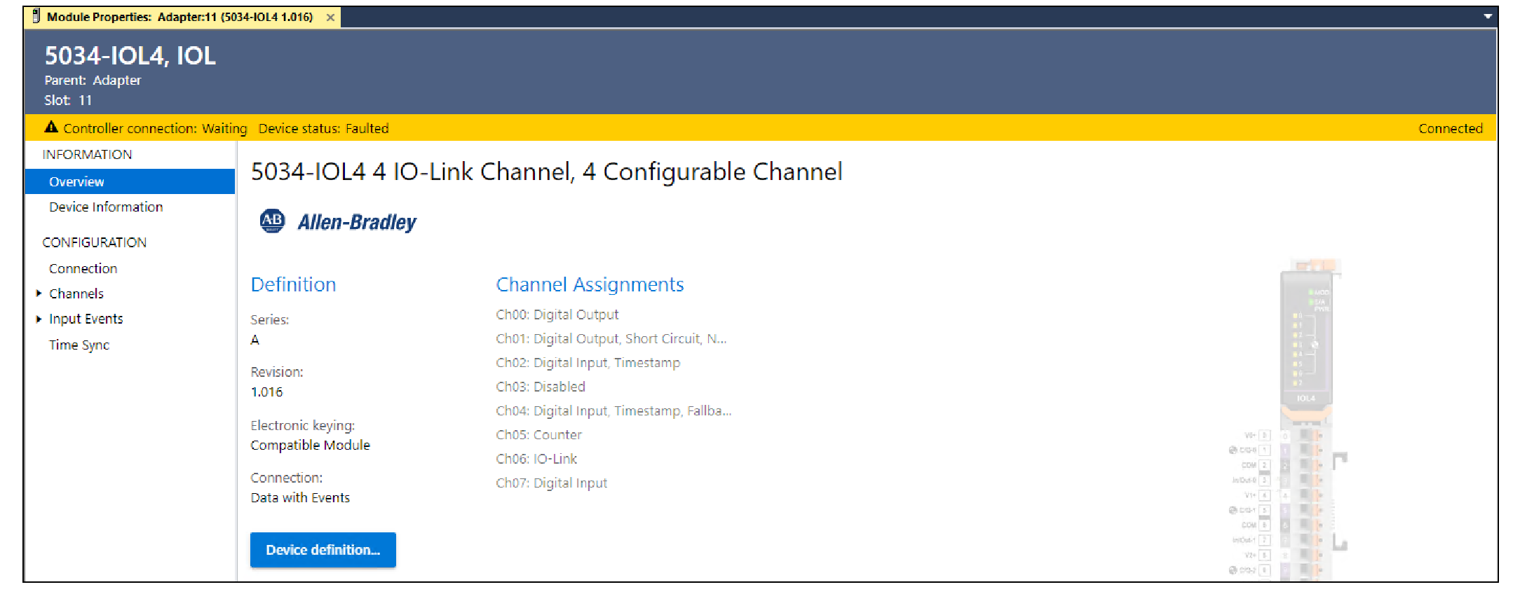Click the warning triangle icon in status bar
Viewport: 1520px width, 594px height.
point(51,127)
